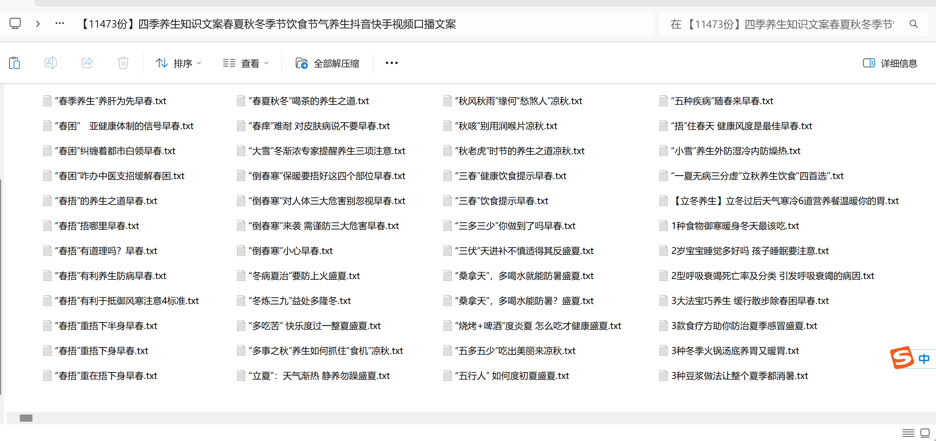Viewport: 936px width, 441px height.
Task: Click the current folder name in breadcrumb
Action: point(269,24)
